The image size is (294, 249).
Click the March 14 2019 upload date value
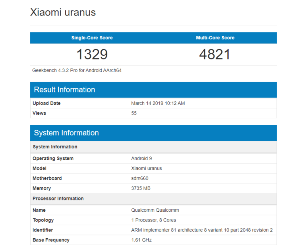pos(158,103)
